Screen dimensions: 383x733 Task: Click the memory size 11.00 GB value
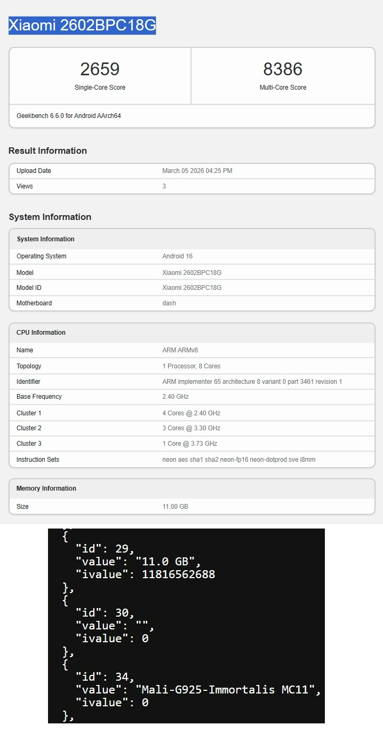coord(175,507)
